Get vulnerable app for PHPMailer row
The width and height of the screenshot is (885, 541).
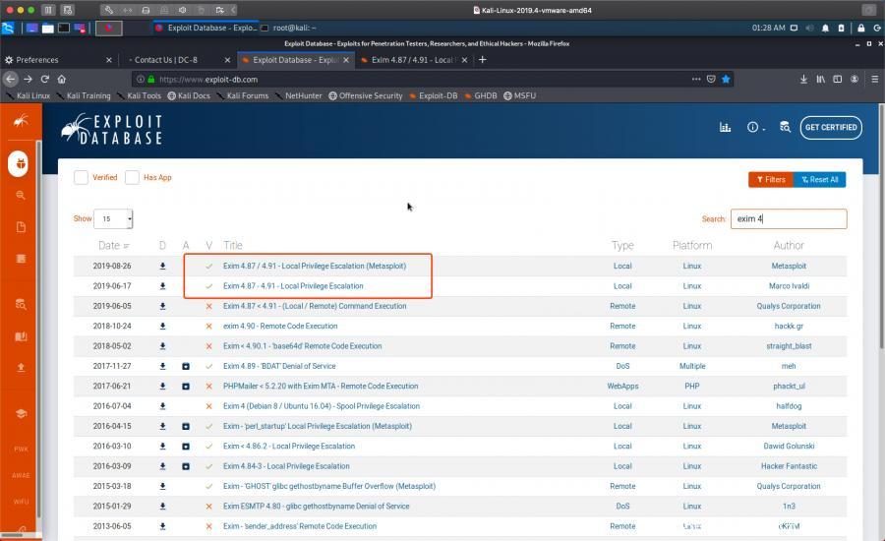186,387
